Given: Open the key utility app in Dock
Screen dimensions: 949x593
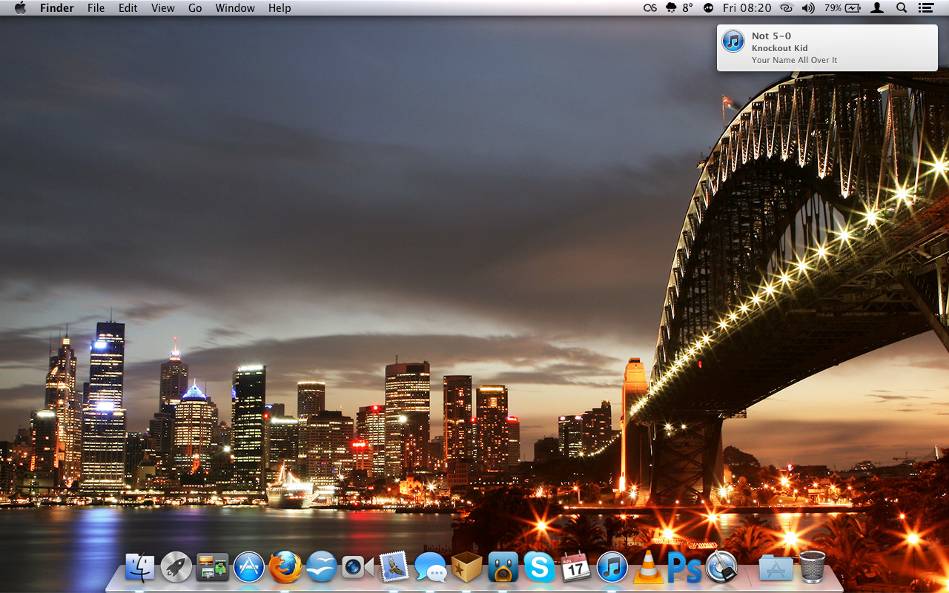Looking at the screenshot, I should tap(721, 568).
